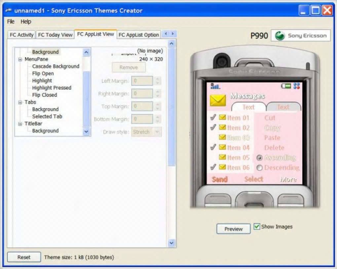The width and height of the screenshot is (337, 269).
Task: Click the Theme size status text
Action: (x=79, y=257)
